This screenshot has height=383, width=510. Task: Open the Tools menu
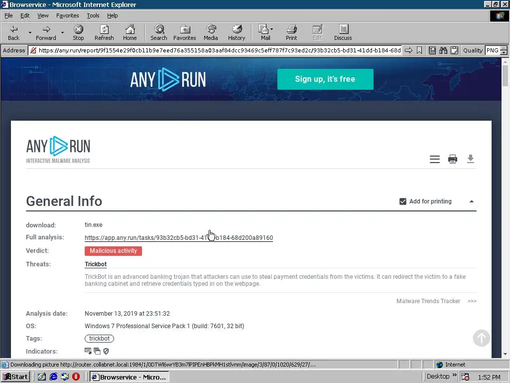93,15
